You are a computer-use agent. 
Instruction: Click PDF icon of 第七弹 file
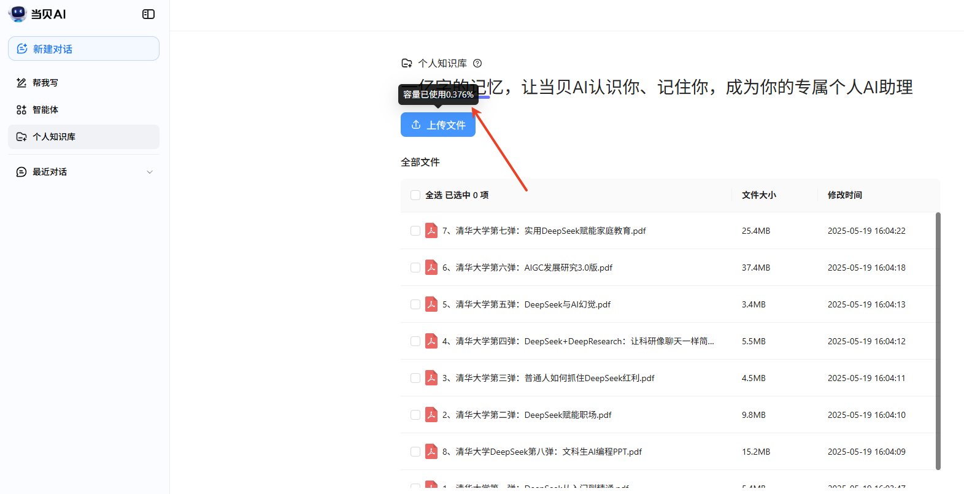431,231
